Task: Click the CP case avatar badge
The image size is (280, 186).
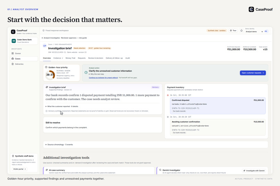Action: (x=45, y=46)
